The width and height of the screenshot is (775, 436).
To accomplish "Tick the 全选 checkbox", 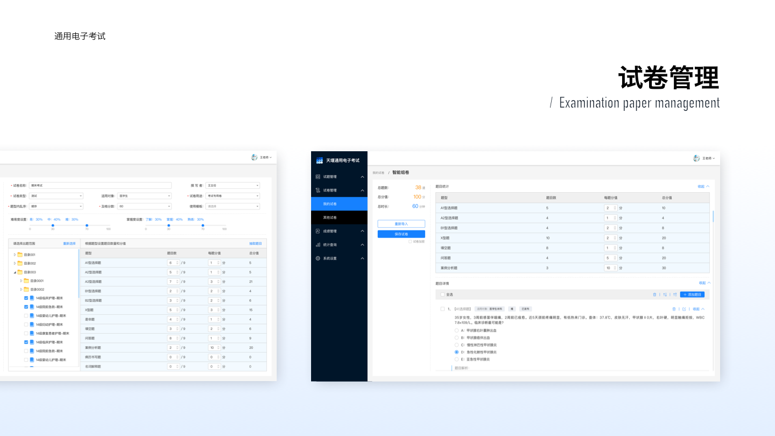I will pyautogui.click(x=442, y=294).
